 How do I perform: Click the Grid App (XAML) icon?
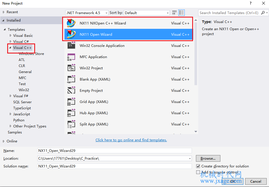point(71,102)
